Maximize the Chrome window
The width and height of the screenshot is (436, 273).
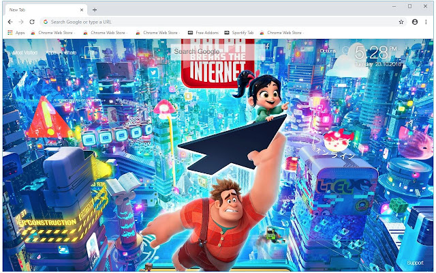(x=409, y=6)
